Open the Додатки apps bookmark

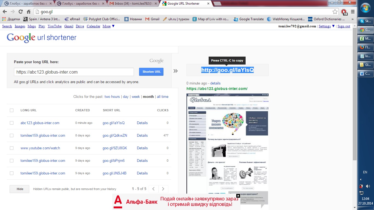tap(11, 19)
